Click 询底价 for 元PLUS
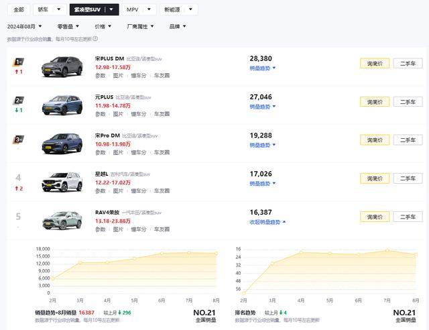This screenshot has height=330, width=429. (x=375, y=102)
